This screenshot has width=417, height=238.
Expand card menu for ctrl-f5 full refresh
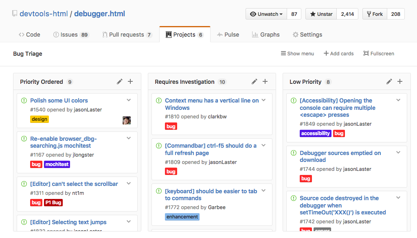pos(263,145)
